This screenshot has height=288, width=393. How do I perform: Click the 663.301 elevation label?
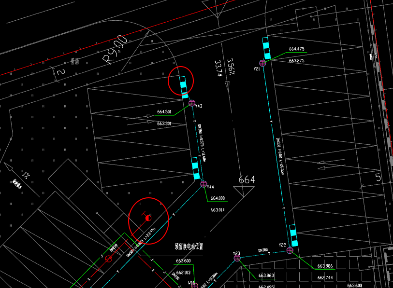point(164,123)
